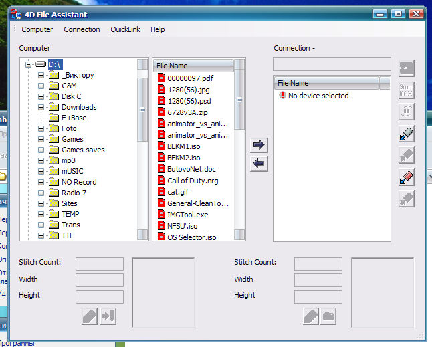Select the BEKM1.iso file icon

tap(161, 145)
